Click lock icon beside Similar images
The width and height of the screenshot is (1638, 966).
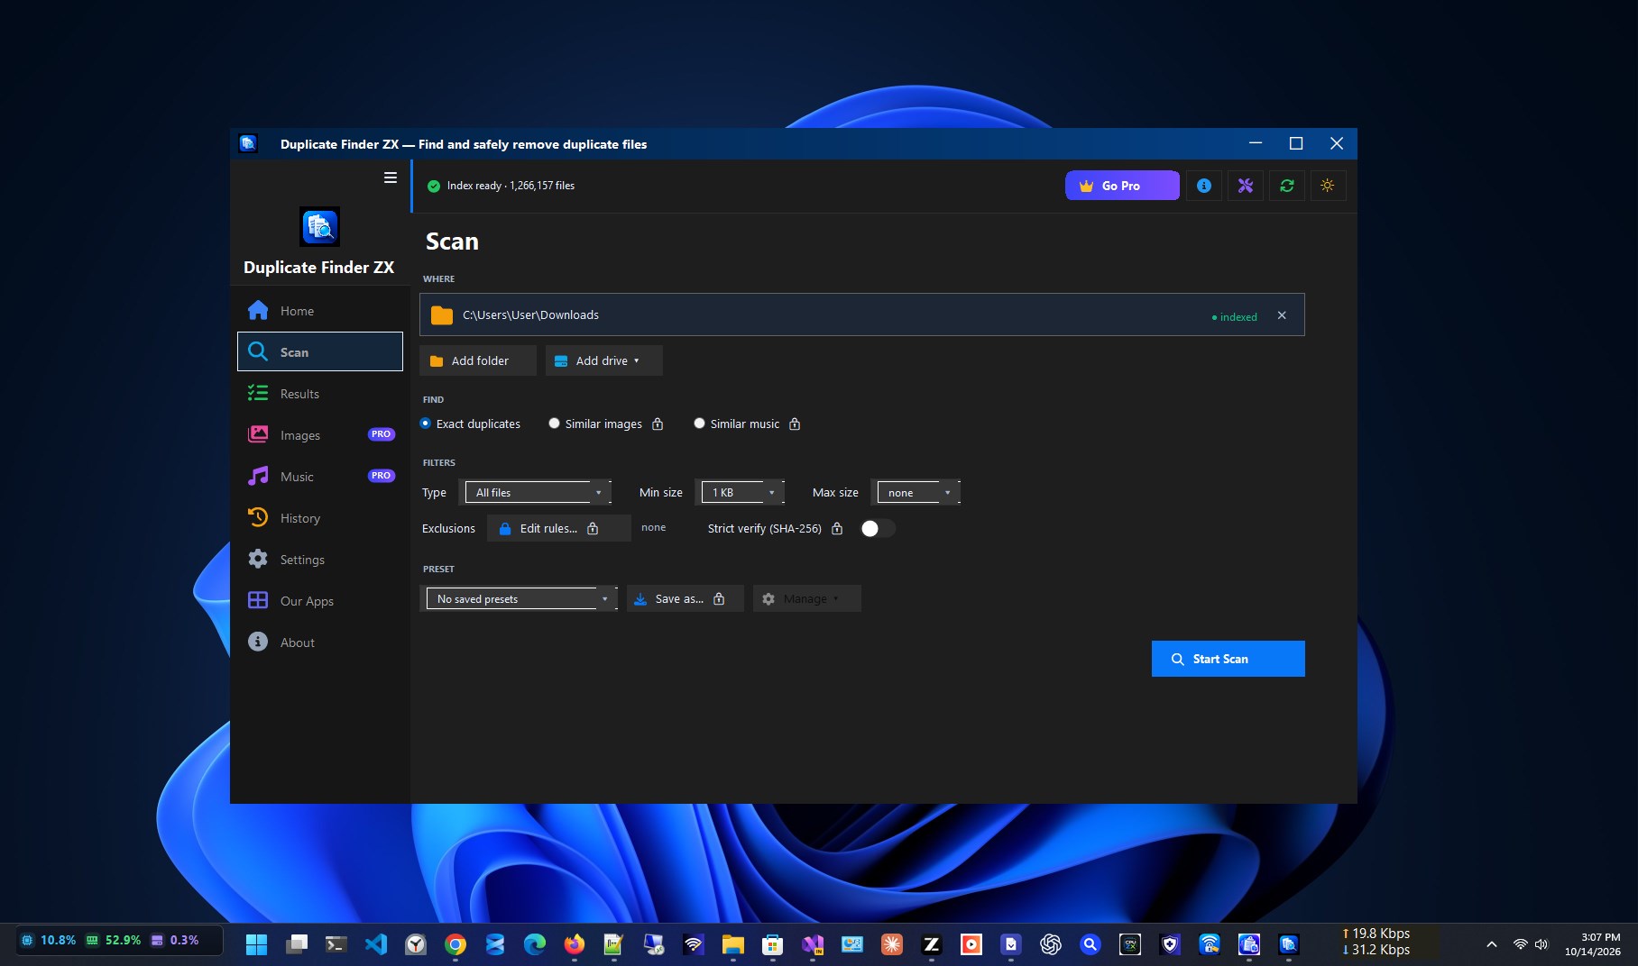pyautogui.click(x=658, y=424)
